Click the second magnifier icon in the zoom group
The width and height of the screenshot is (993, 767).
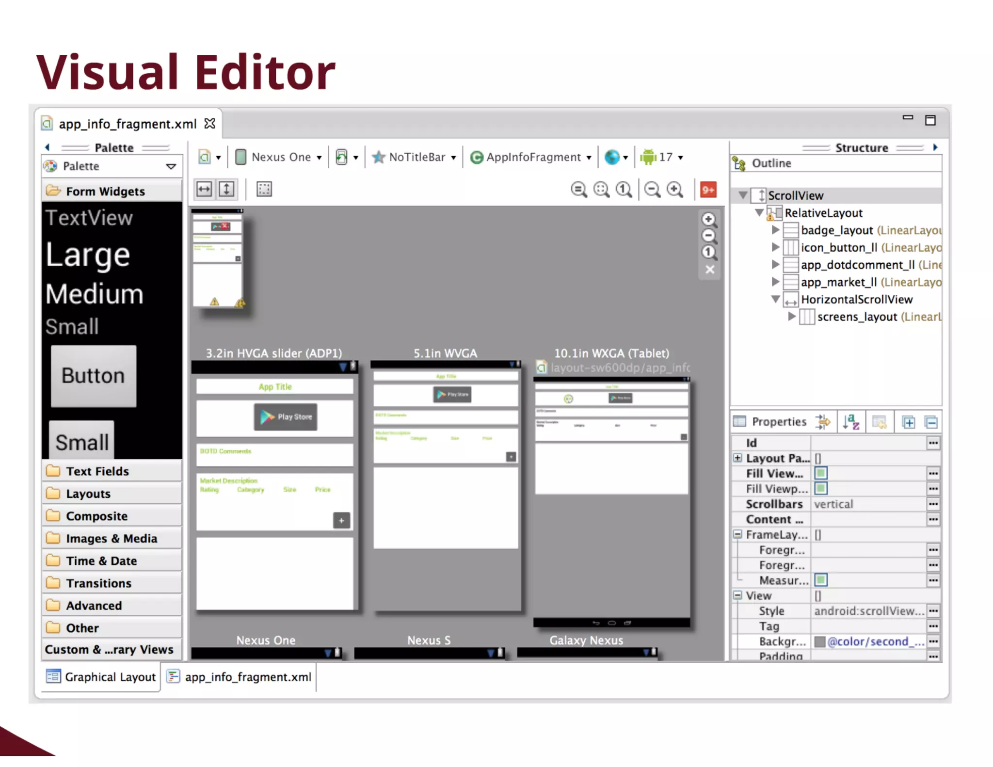601,190
